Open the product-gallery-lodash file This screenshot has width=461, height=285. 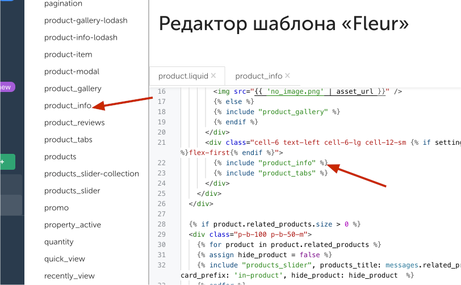pyautogui.click(x=86, y=20)
